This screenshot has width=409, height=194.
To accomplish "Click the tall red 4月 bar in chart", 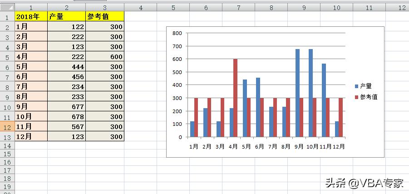I will (x=235, y=98).
